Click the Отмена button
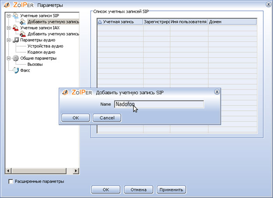Screen dimensions: 273x198 138,190
